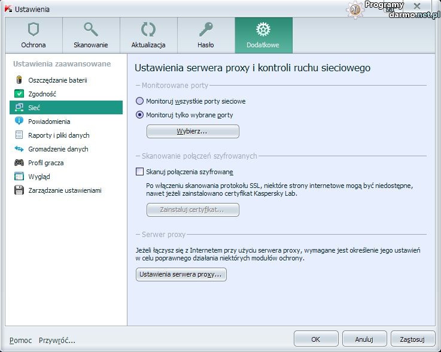This screenshot has width=441, height=352.
Task: Open Wygląd settings
Action: (66, 177)
